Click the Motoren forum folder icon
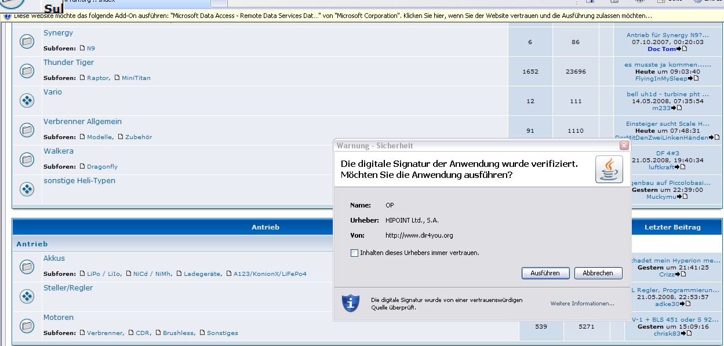The height and width of the screenshot is (346, 724). click(x=27, y=326)
